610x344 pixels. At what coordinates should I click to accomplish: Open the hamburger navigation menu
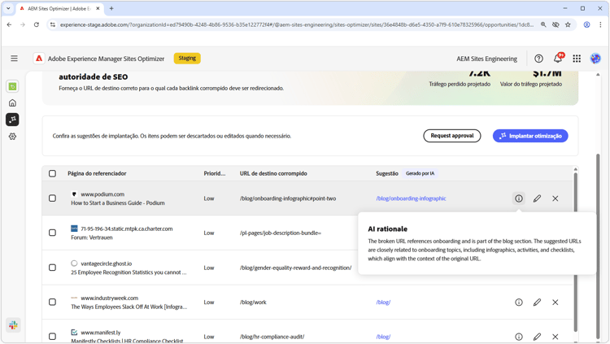[x=14, y=59]
